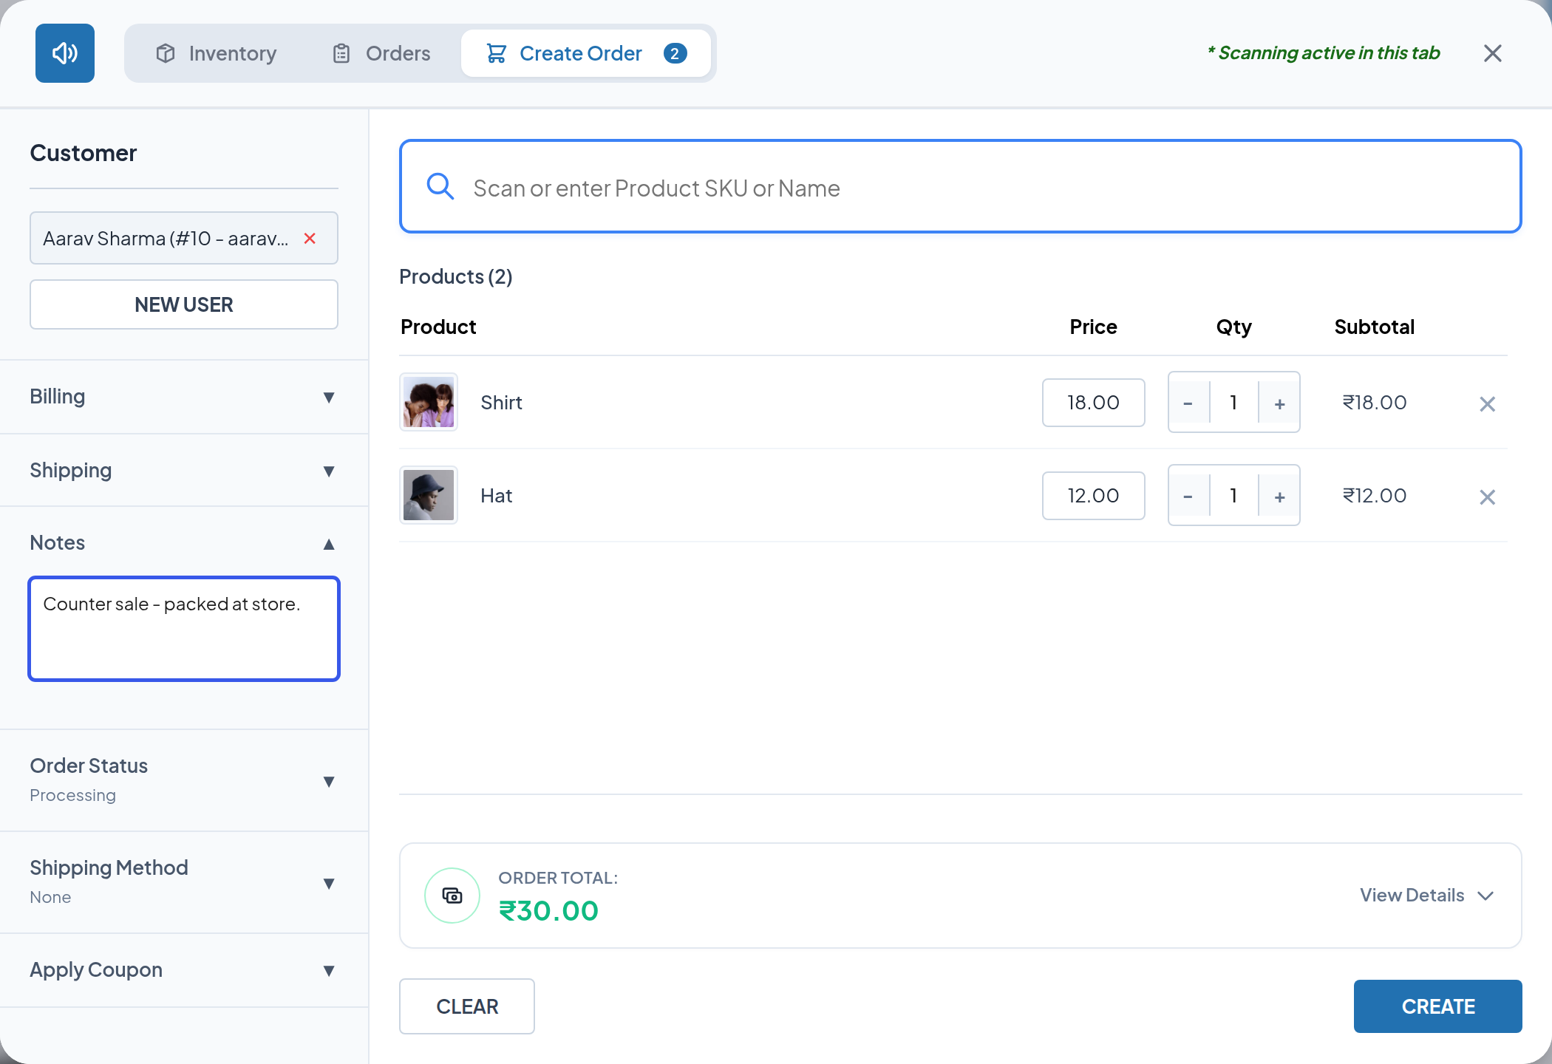The width and height of the screenshot is (1552, 1064).
Task: Collapse the Notes section
Action: click(x=184, y=543)
